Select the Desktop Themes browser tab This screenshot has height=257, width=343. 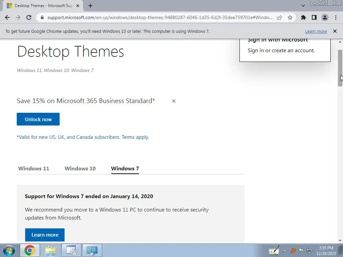(43, 6)
